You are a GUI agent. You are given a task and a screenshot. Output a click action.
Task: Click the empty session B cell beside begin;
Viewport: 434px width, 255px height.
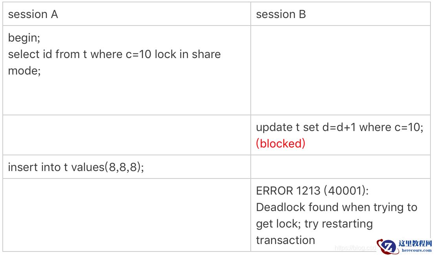pos(340,71)
